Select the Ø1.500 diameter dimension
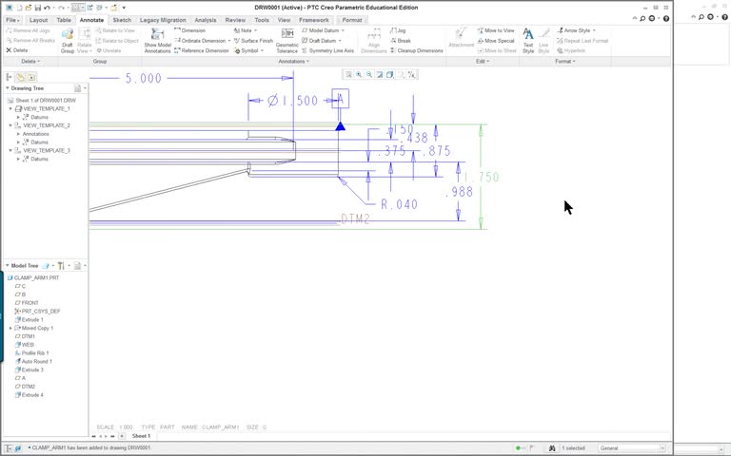The width and height of the screenshot is (731, 456). coord(293,101)
